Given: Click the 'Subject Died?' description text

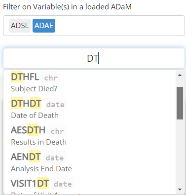Looking at the screenshot, I should pyautogui.click(x=34, y=89).
